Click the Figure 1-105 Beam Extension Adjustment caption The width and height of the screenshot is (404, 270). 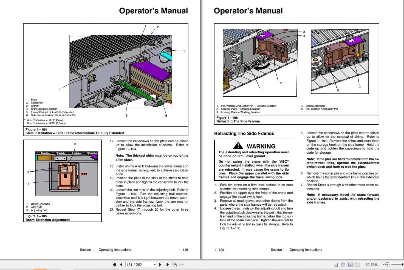click(x=48, y=218)
